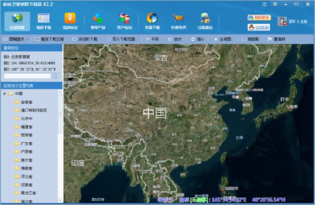Select 甘肃省 in region list
This screenshot has width=315, height=205.
[x=26, y=135]
